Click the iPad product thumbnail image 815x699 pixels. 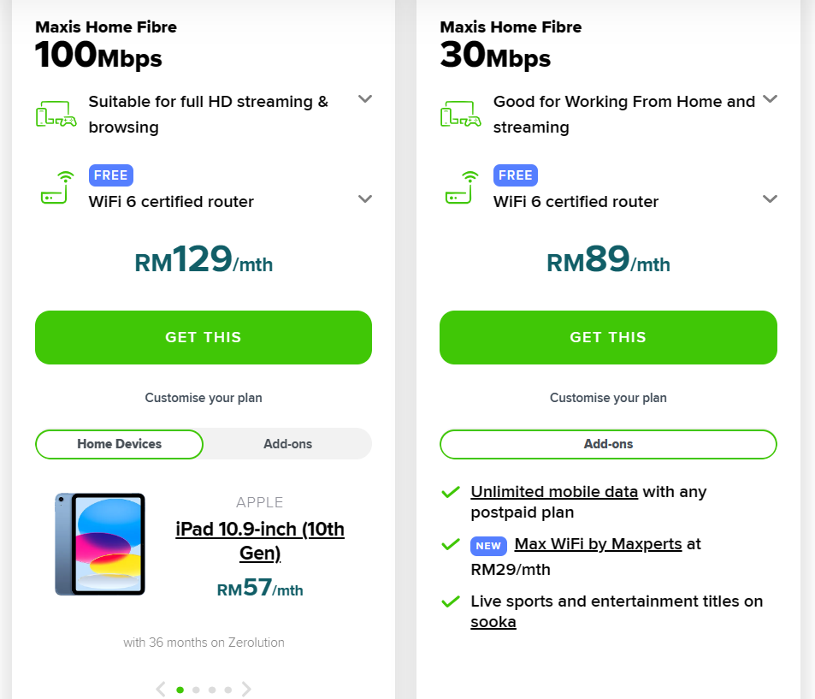100,544
